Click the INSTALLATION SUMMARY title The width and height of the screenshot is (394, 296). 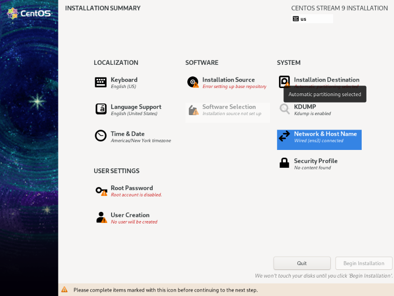103,8
